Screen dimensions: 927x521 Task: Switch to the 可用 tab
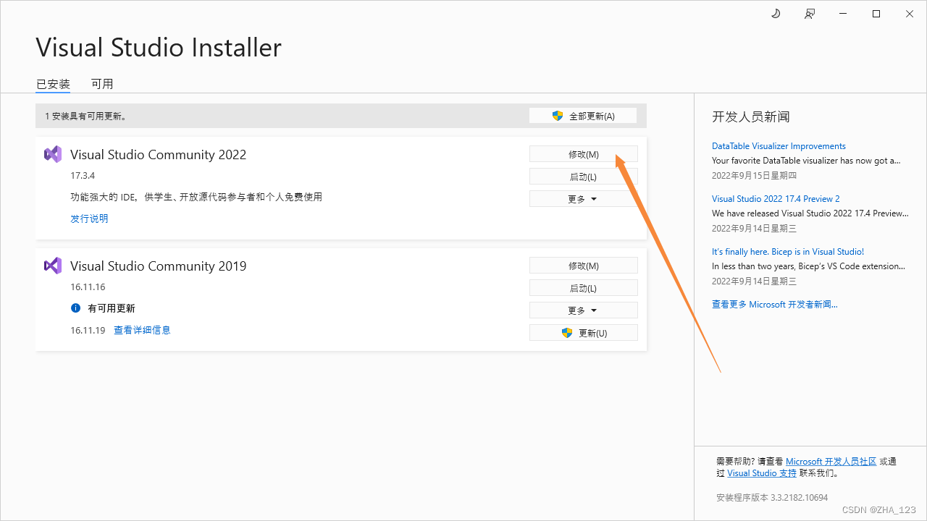(x=102, y=84)
